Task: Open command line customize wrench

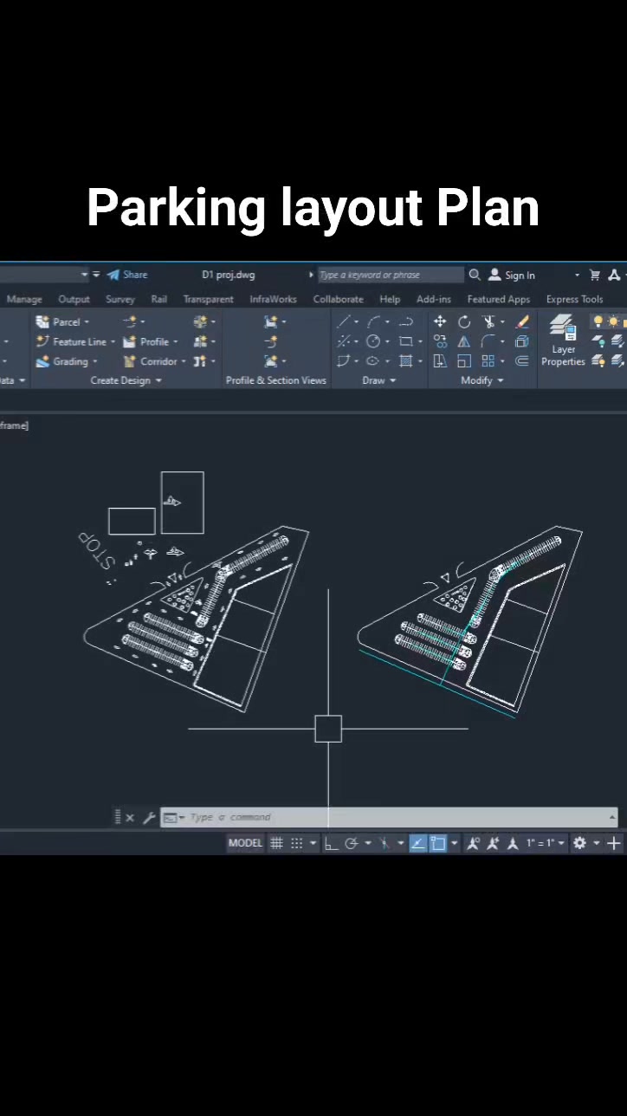Action: pyautogui.click(x=149, y=817)
